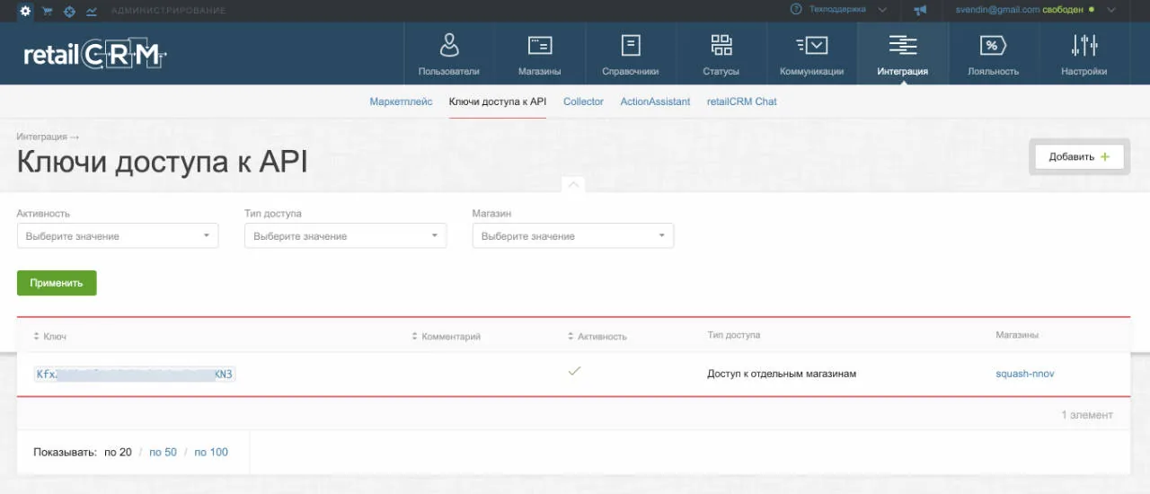1150x494 pixels.
Task: Click the activity checkmark in the key row
Action: coord(575,370)
